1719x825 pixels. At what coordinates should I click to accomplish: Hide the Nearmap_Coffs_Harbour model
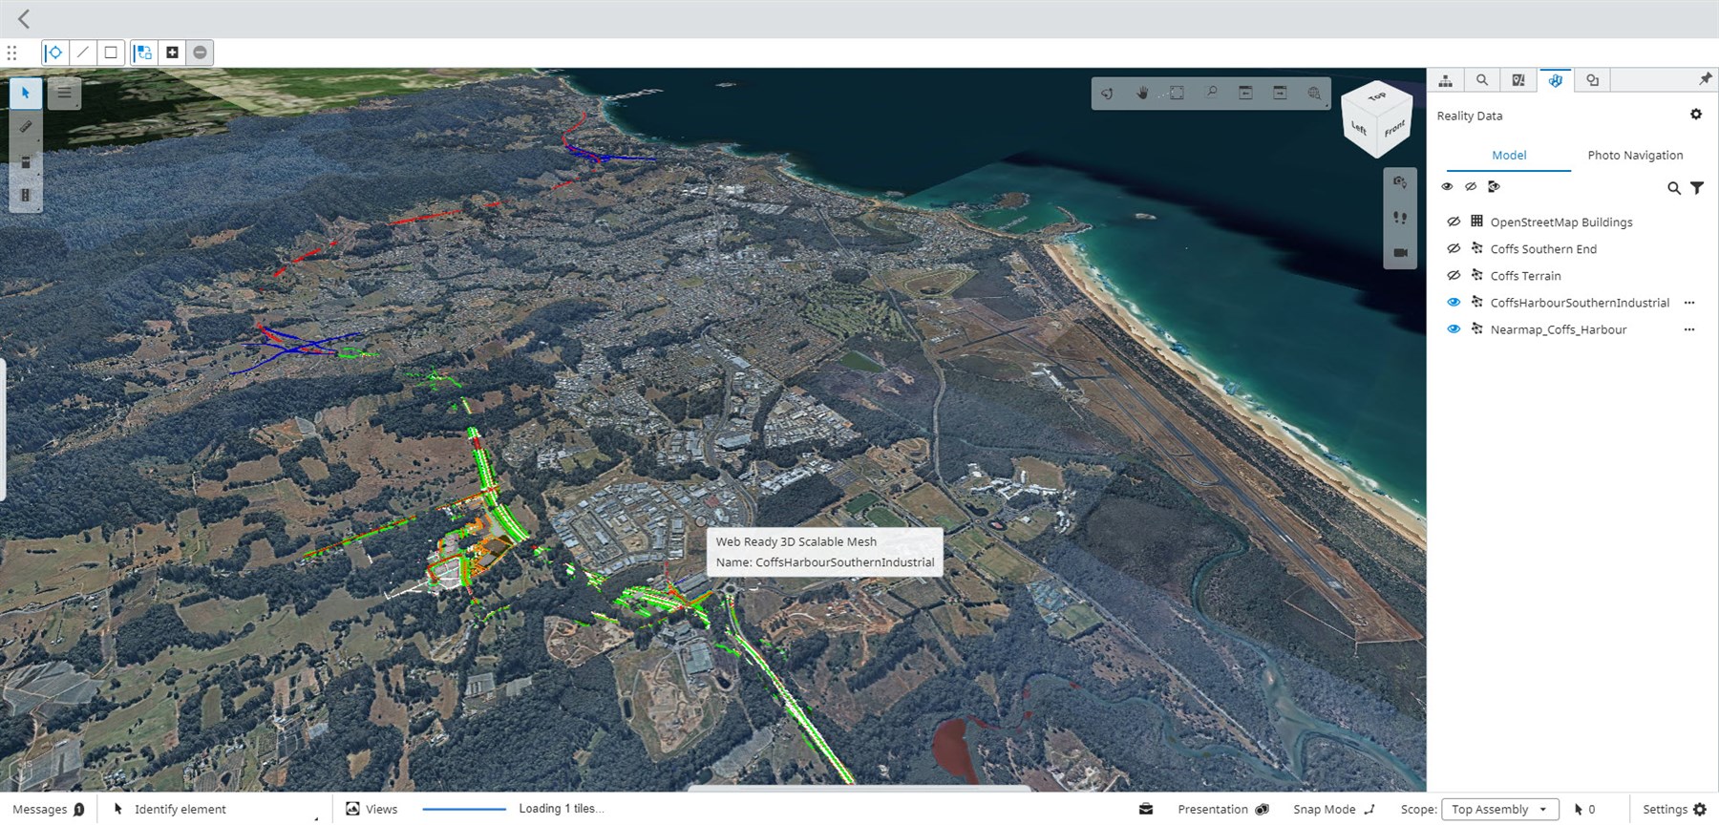(1454, 329)
